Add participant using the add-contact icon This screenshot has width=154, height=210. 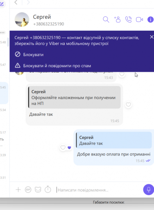(x=117, y=19)
